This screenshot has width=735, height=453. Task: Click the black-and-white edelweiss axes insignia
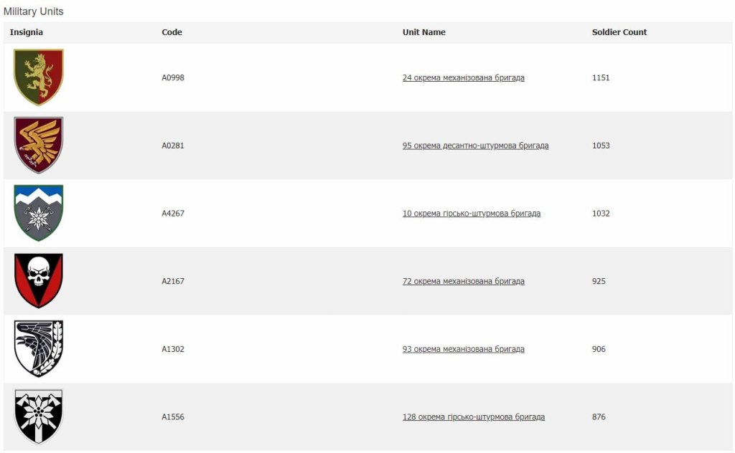tap(39, 416)
